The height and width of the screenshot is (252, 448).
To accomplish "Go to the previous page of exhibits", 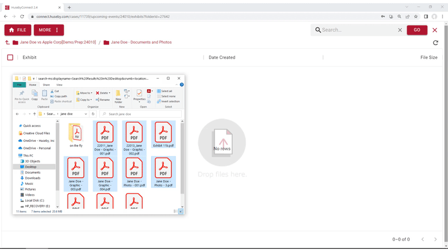I will click(x=423, y=239).
